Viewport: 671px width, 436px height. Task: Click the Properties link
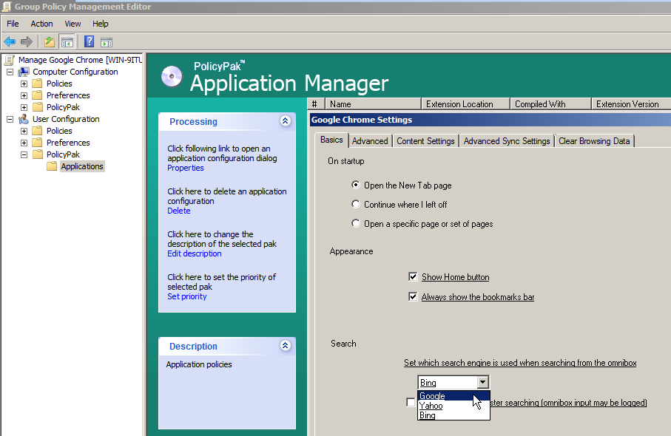coord(185,168)
